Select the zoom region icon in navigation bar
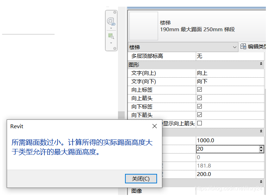Screen dimensions: 268x196 coord(111,36)
